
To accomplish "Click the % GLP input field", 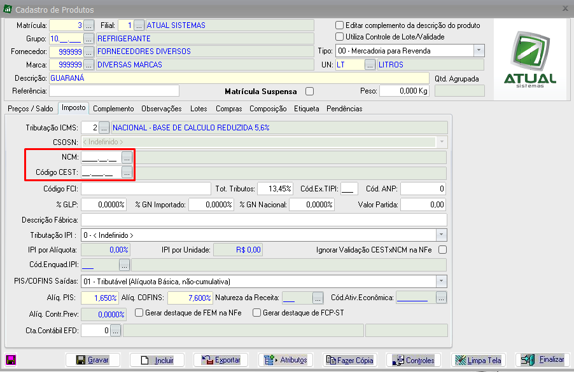I will (x=104, y=205).
